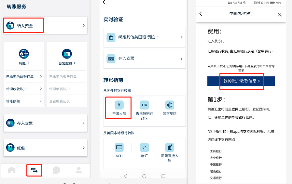The height and width of the screenshot is (184, 292).
Task: Go to the home tab
Action: 12,170
